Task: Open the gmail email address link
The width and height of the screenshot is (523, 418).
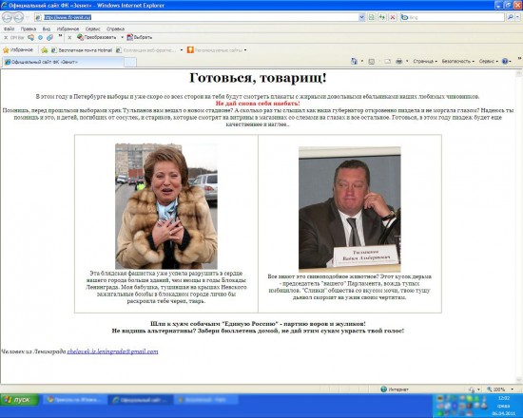Action: [112, 351]
